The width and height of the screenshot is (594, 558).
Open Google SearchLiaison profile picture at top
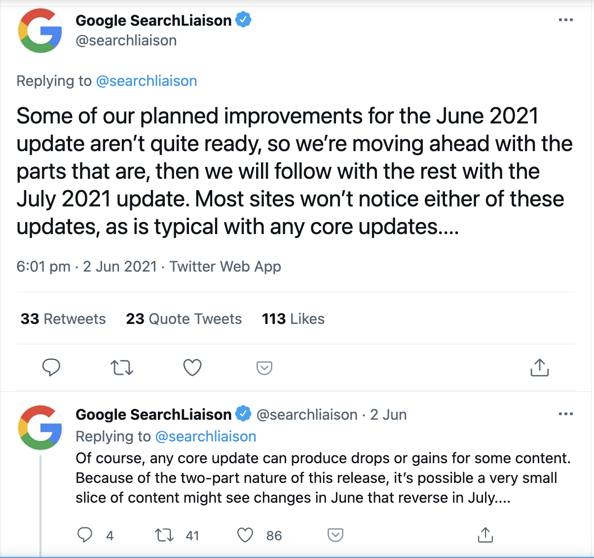[40, 31]
